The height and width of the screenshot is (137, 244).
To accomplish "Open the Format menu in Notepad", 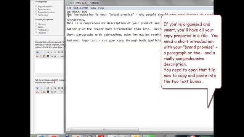I will (x=84, y=8).
